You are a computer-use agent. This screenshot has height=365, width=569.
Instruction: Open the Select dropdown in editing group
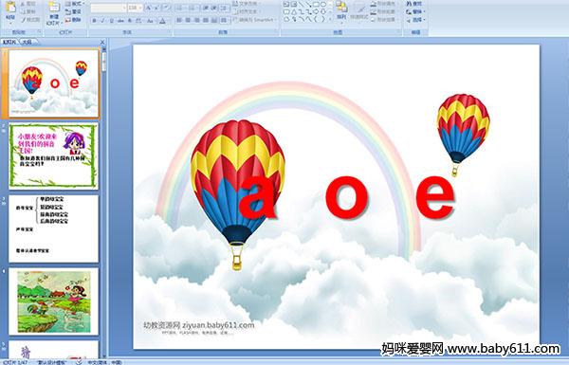click(415, 20)
